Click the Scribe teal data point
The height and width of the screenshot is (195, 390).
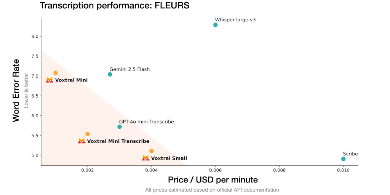tap(344, 159)
